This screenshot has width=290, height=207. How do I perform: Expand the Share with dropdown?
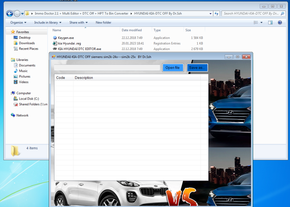click(78, 22)
